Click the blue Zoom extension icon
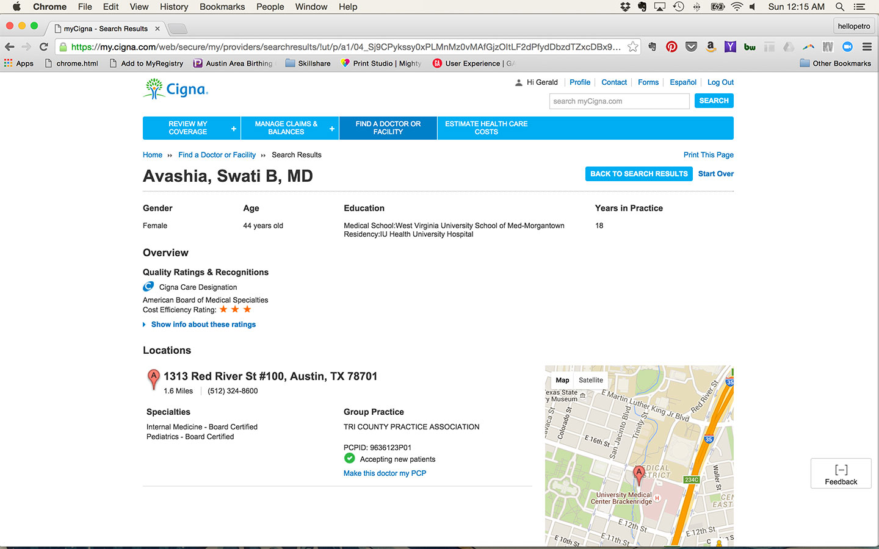 (847, 47)
